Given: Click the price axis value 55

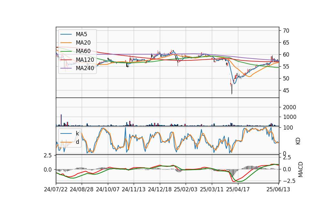Looking at the screenshot, I should pos(286,67).
